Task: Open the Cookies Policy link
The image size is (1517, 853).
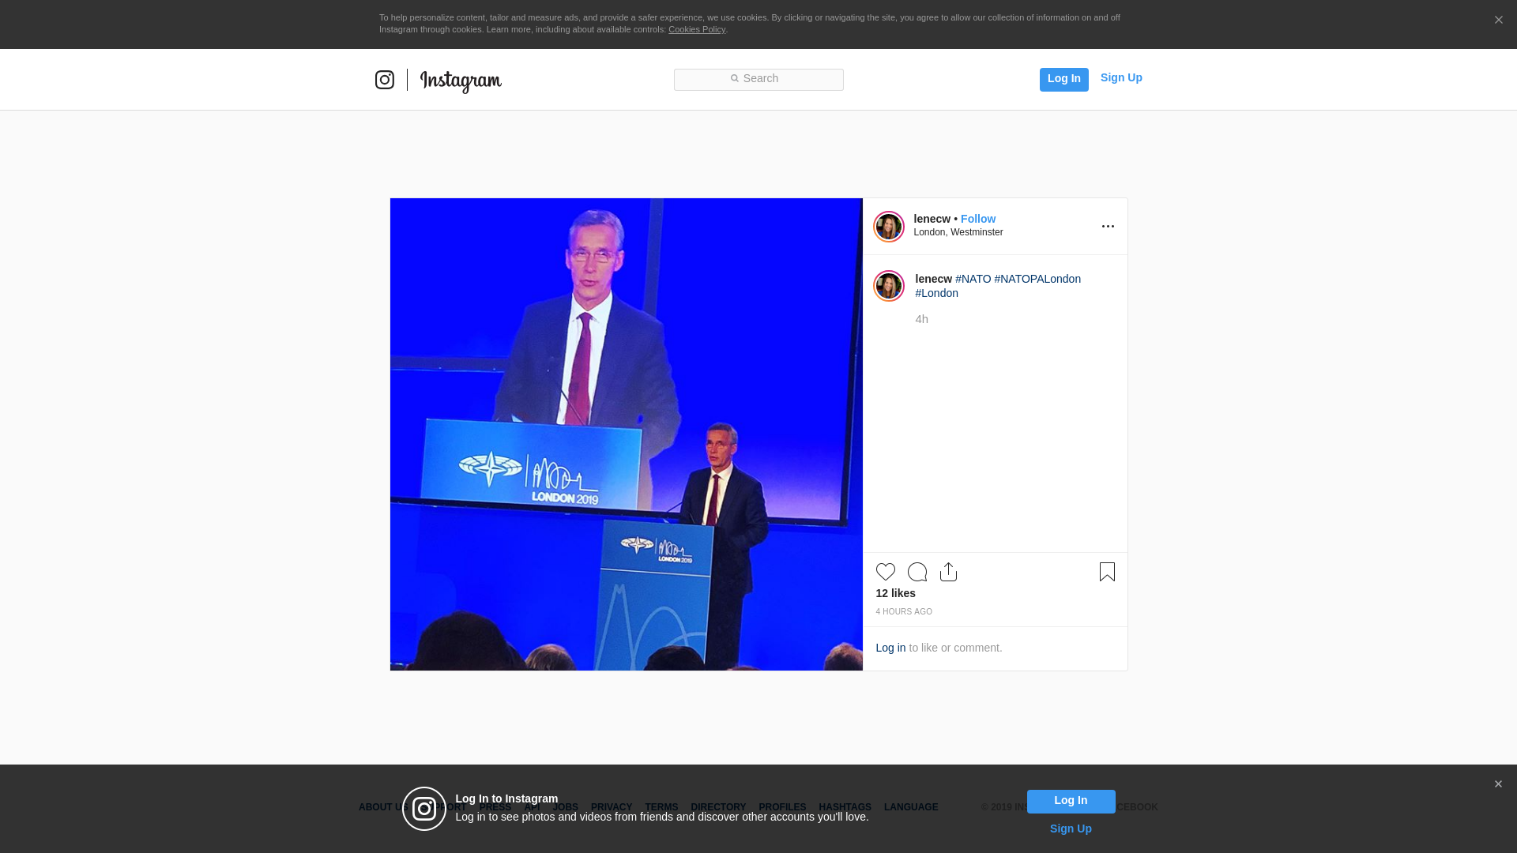Action: pos(696,29)
